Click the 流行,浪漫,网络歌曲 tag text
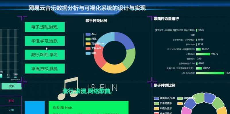Viewport: 230px width, 114px height. tap(87, 91)
